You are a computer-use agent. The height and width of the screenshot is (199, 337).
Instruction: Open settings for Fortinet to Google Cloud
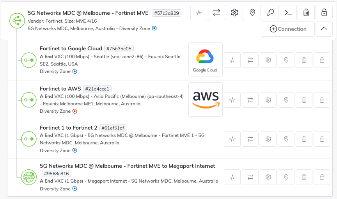(x=268, y=60)
